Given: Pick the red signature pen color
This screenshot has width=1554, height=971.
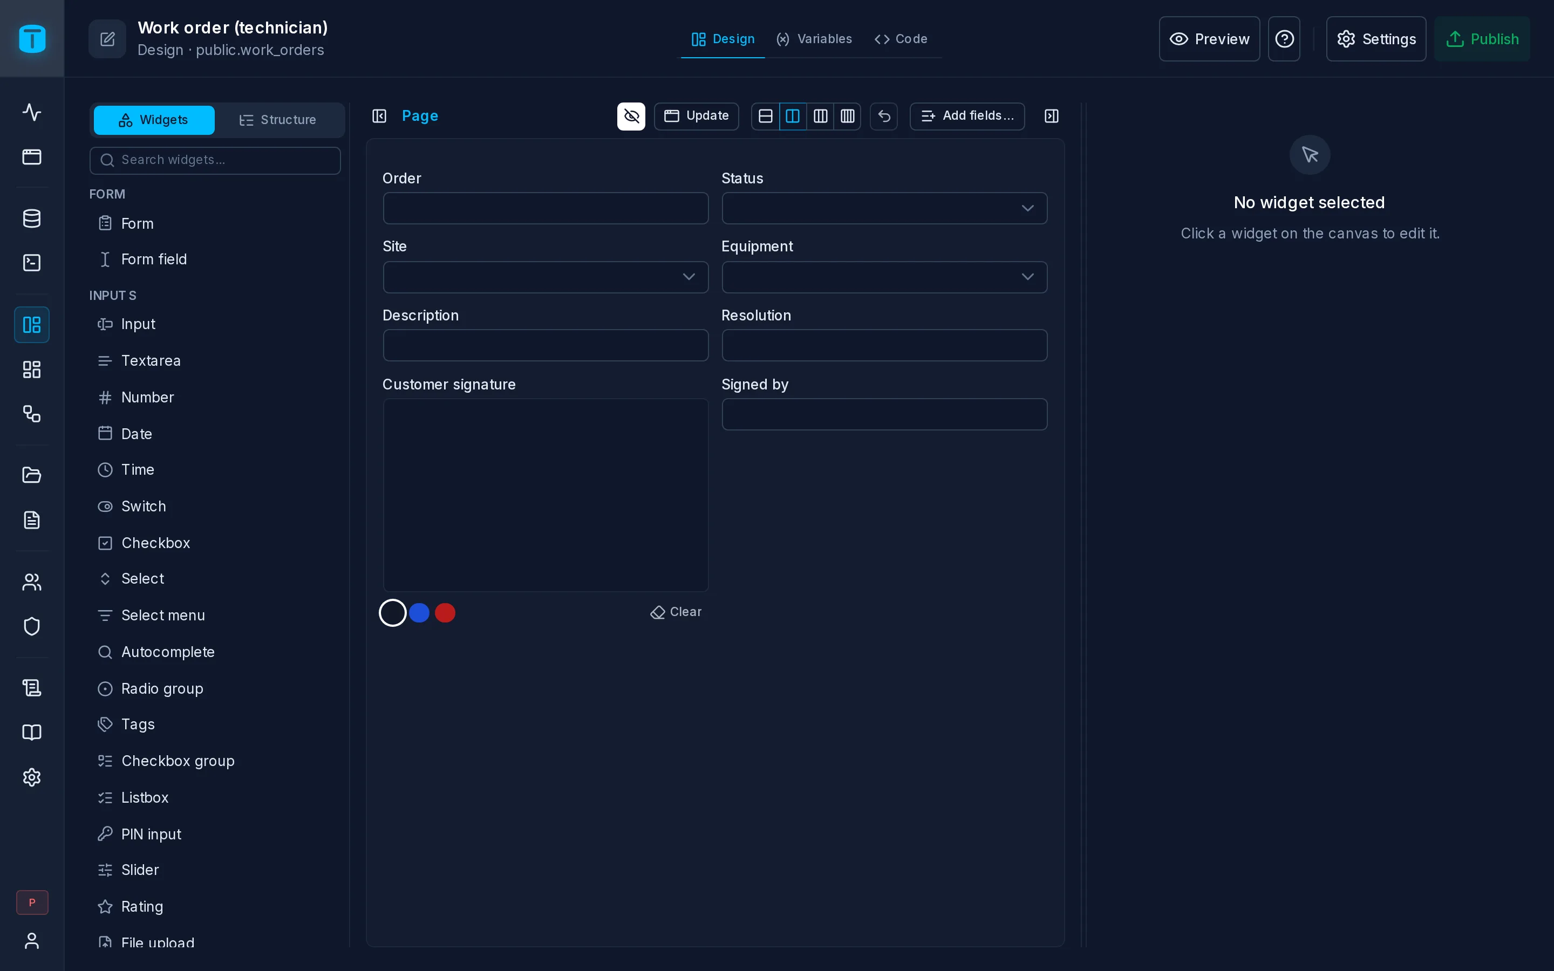Looking at the screenshot, I should tap(445, 613).
